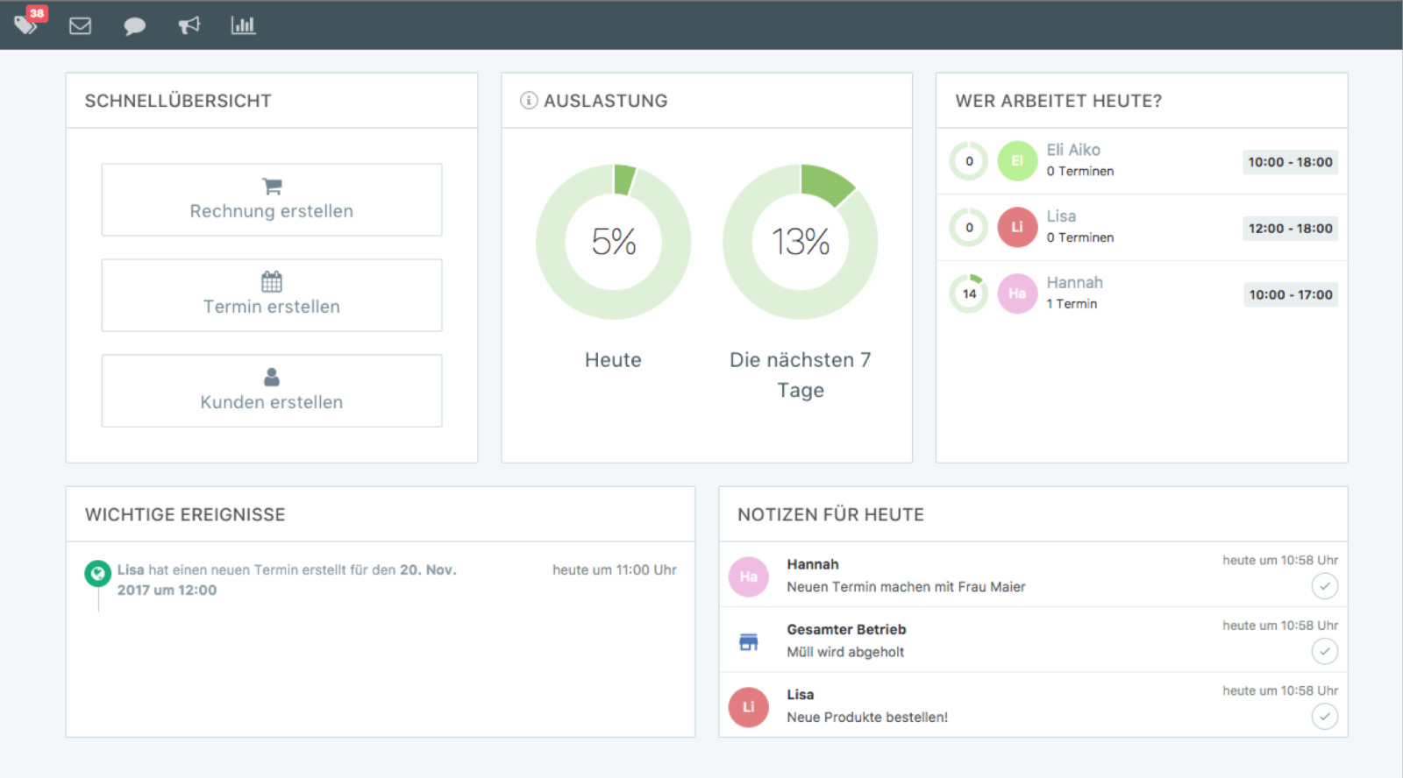The image size is (1403, 778).
Task: Open Eli Aiko's name link
Action: tap(1073, 150)
